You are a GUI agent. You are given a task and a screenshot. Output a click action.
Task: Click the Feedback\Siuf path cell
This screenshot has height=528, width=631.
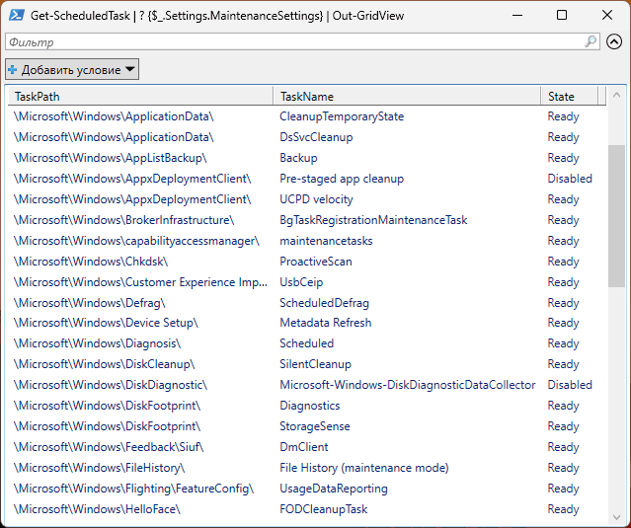[109, 447]
